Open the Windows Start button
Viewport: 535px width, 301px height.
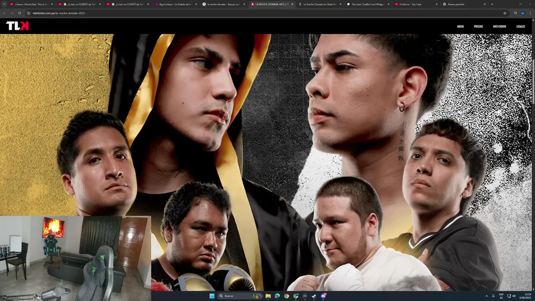(212, 296)
